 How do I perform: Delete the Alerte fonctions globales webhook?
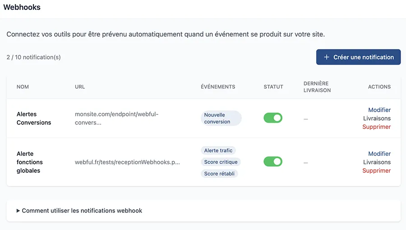pyautogui.click(x=377, y=171)
